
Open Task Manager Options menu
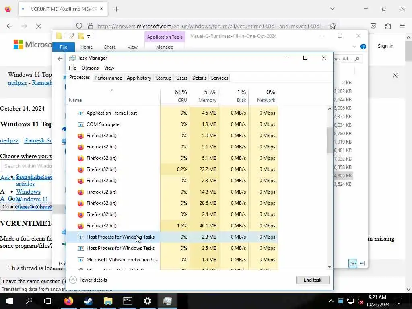[x=90, y=68]
